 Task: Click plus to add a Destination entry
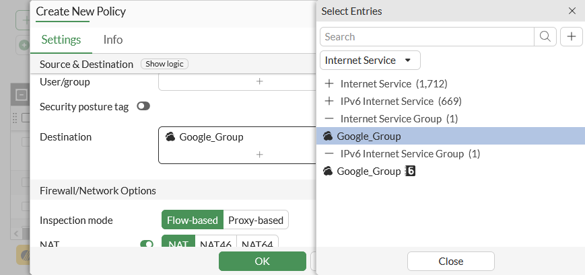coord(259,155)
